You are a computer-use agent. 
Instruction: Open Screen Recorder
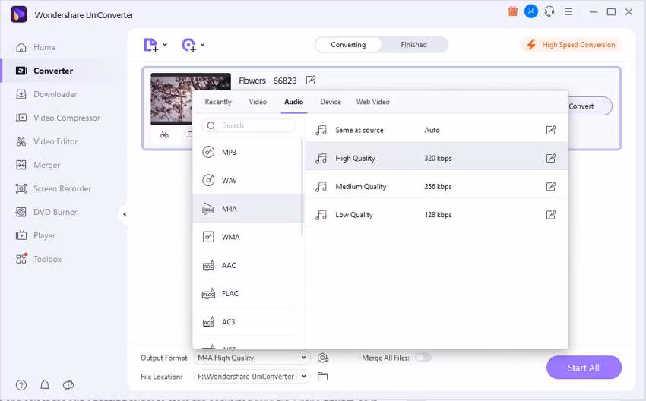[x=53, y=188]
